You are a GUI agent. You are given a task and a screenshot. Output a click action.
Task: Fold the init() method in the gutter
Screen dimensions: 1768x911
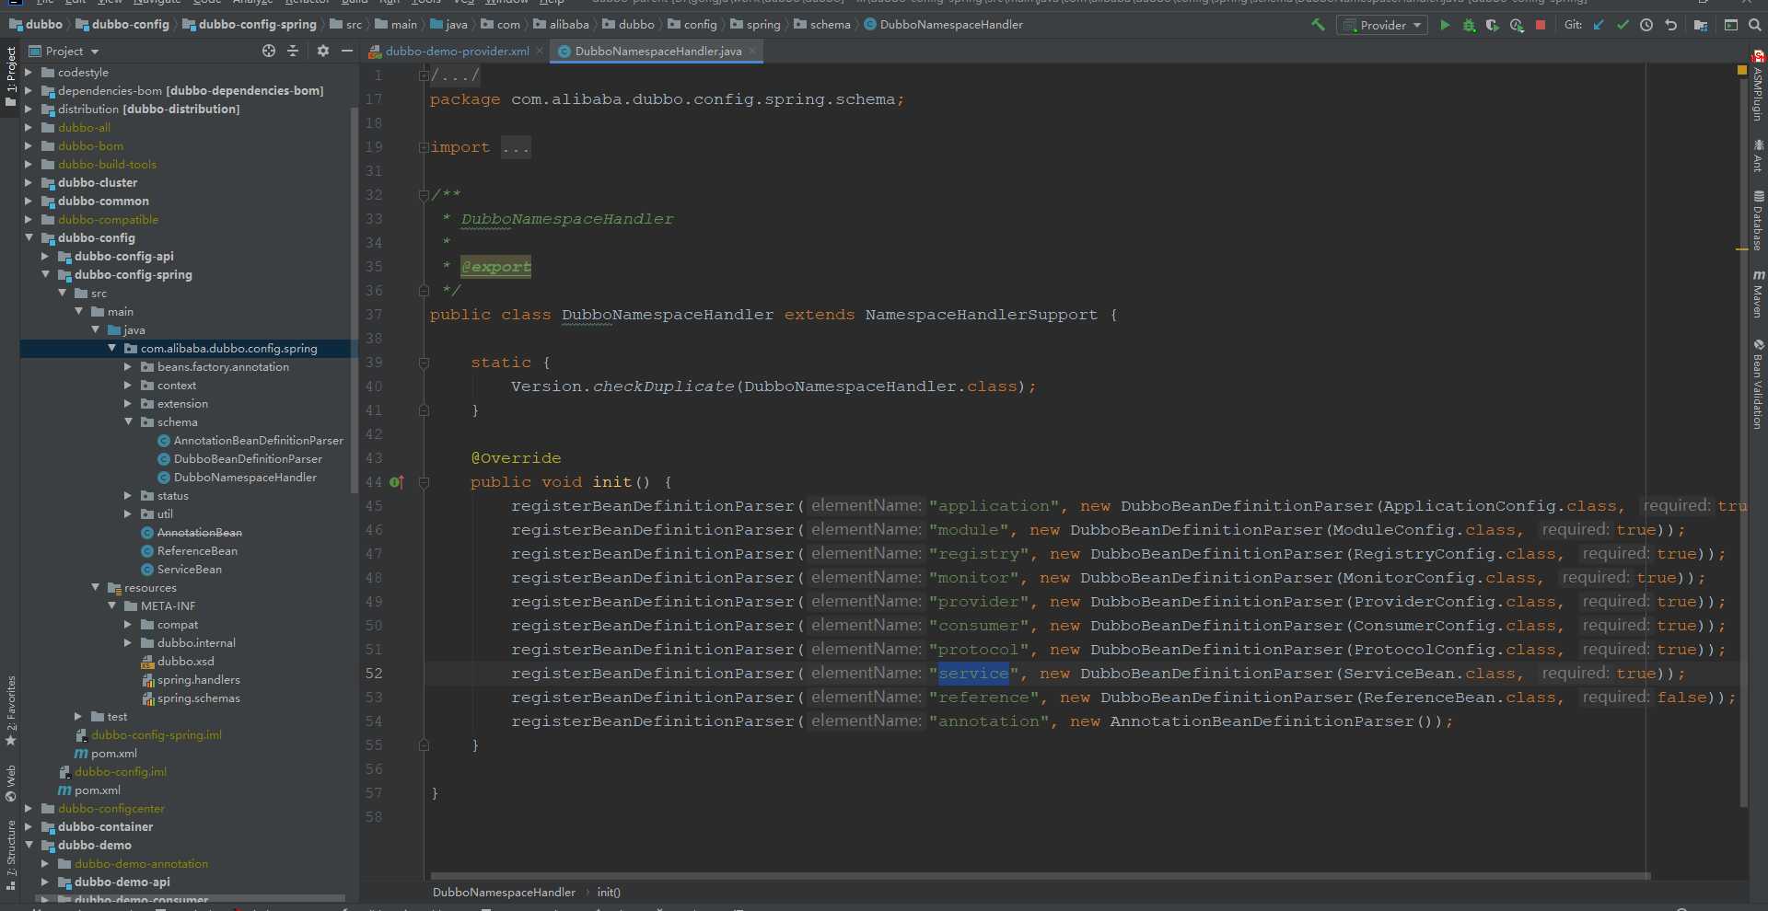click(424, 482)
